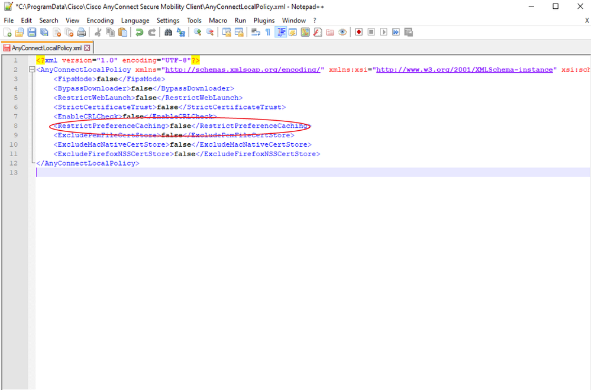Select the AnyConnectLocalPolicy.xml tab

[x=46, y=48]
